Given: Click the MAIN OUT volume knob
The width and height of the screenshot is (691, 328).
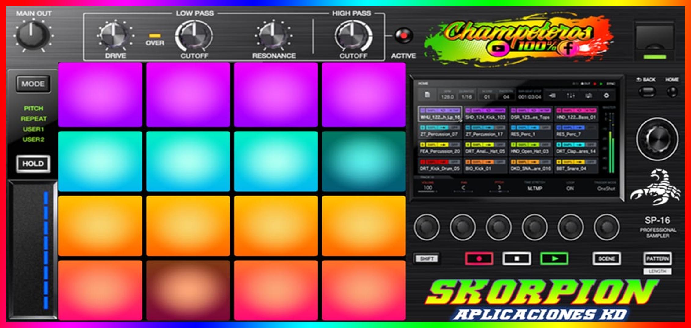Looking at the screenshot, I should tap(32, 35).
